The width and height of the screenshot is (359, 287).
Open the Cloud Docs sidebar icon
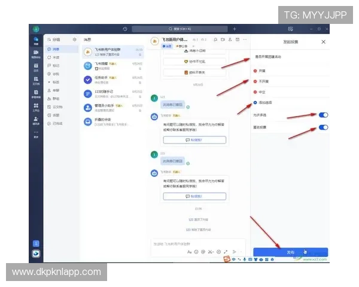(36, 81)
